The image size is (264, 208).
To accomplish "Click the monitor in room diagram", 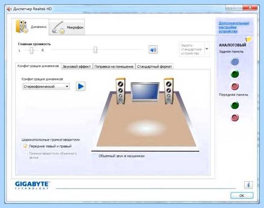I will click(x=145, y=92).
